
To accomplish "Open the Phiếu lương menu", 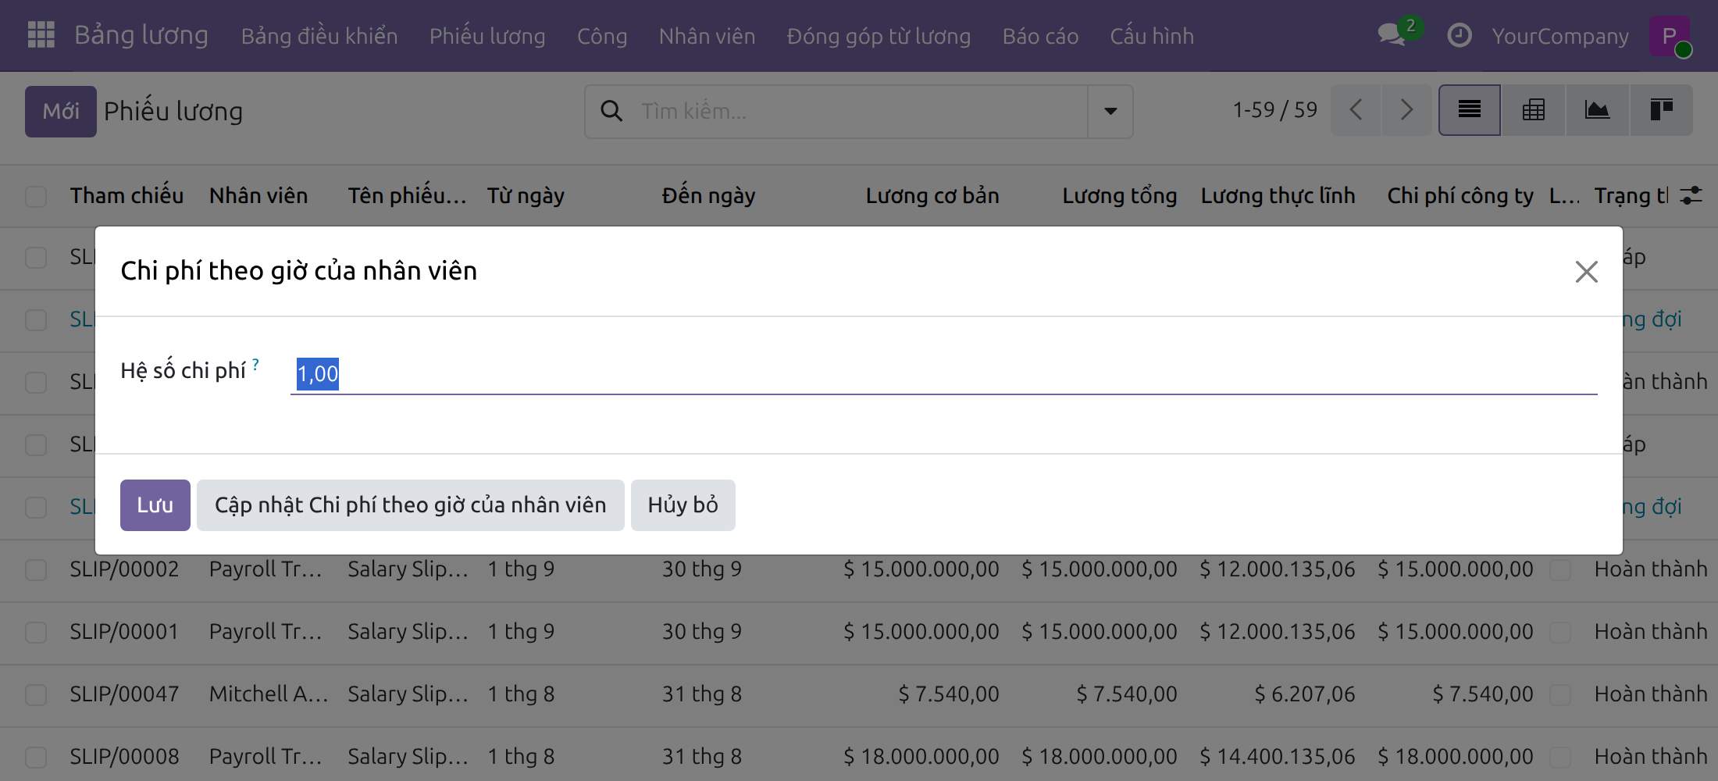I will pyautogui.click(x=487, y=36).
